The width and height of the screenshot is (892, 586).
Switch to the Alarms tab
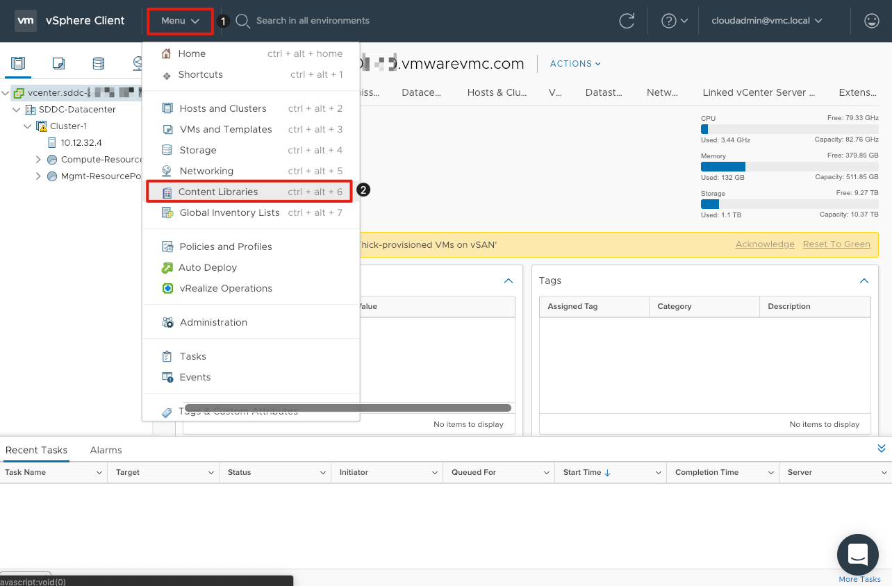(106, 450)
